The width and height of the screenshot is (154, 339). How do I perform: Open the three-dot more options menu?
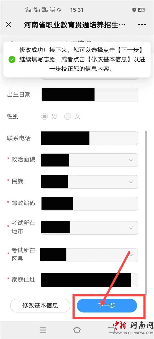[x=142, y=24]
